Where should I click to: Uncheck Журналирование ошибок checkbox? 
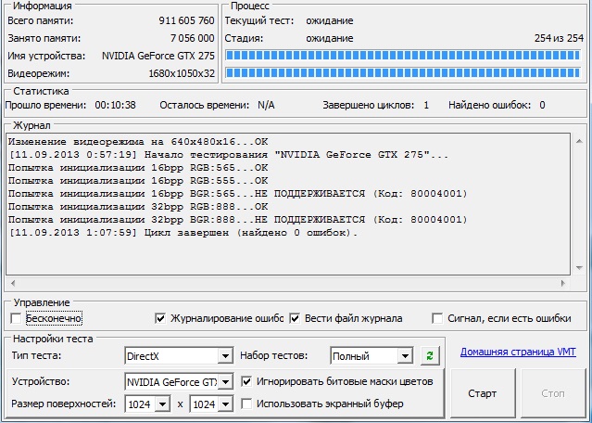160,318
